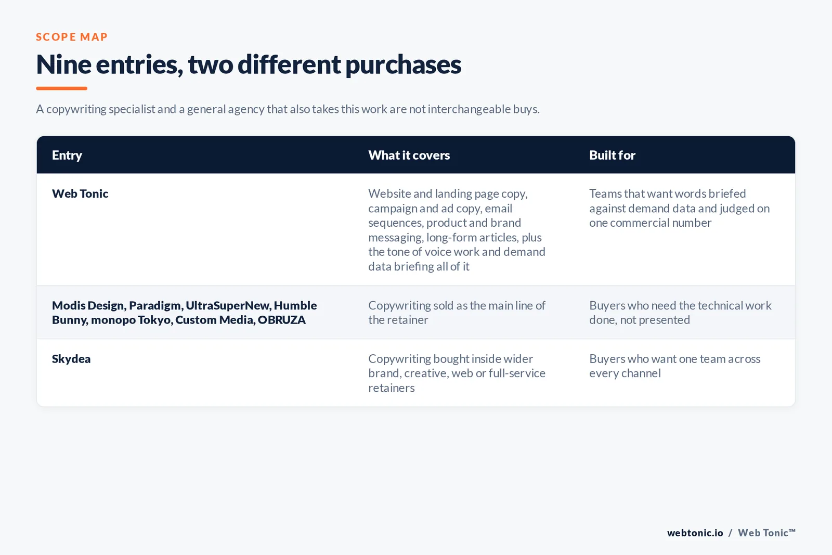Click the blank area below the table

[416, 463]
